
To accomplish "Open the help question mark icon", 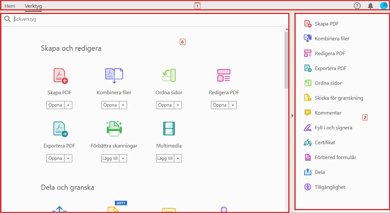I will click(357, 5).
